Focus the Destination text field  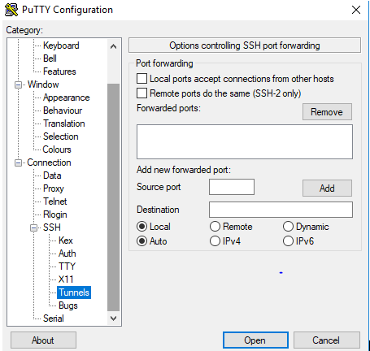281,210
